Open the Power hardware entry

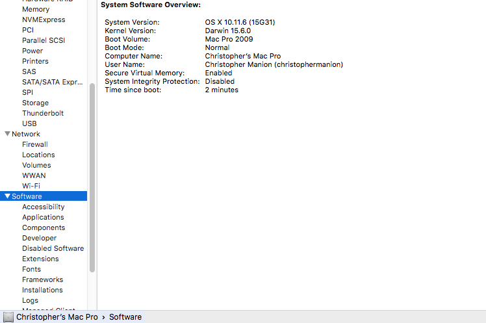[32, 51]
